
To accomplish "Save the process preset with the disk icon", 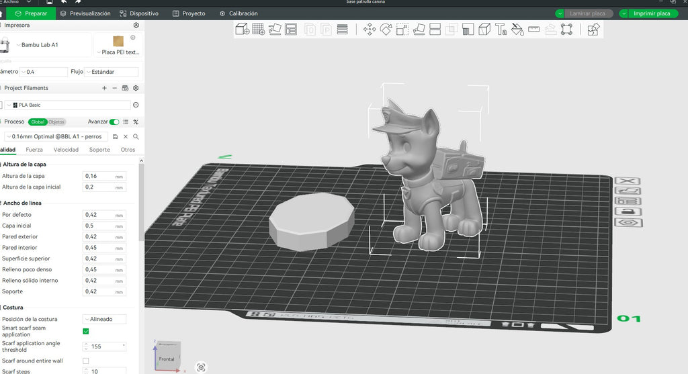I will pyautogui.click(x=116, y=137).
